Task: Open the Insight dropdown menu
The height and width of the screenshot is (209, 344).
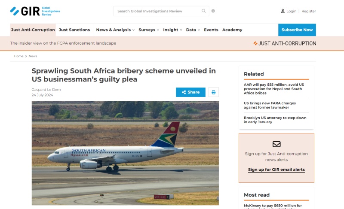Action: click(x=172, y=30)
